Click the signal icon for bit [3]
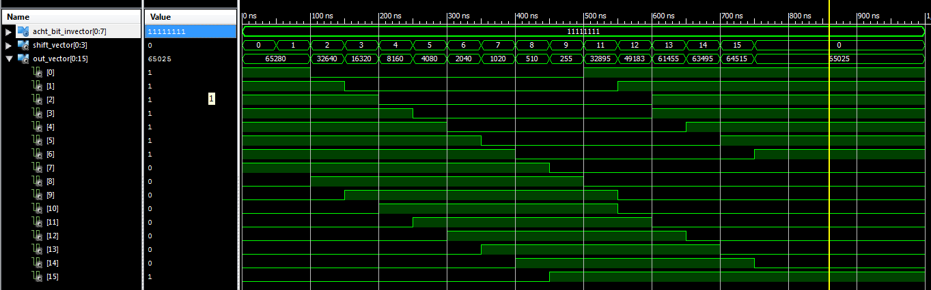 pos(38,113)
